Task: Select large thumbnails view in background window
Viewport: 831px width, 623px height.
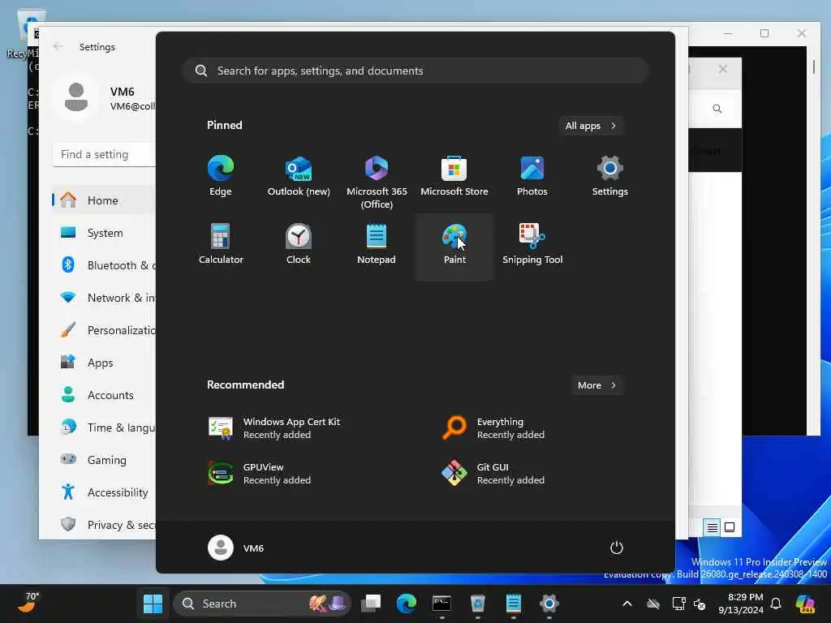Action: [730, 527]
